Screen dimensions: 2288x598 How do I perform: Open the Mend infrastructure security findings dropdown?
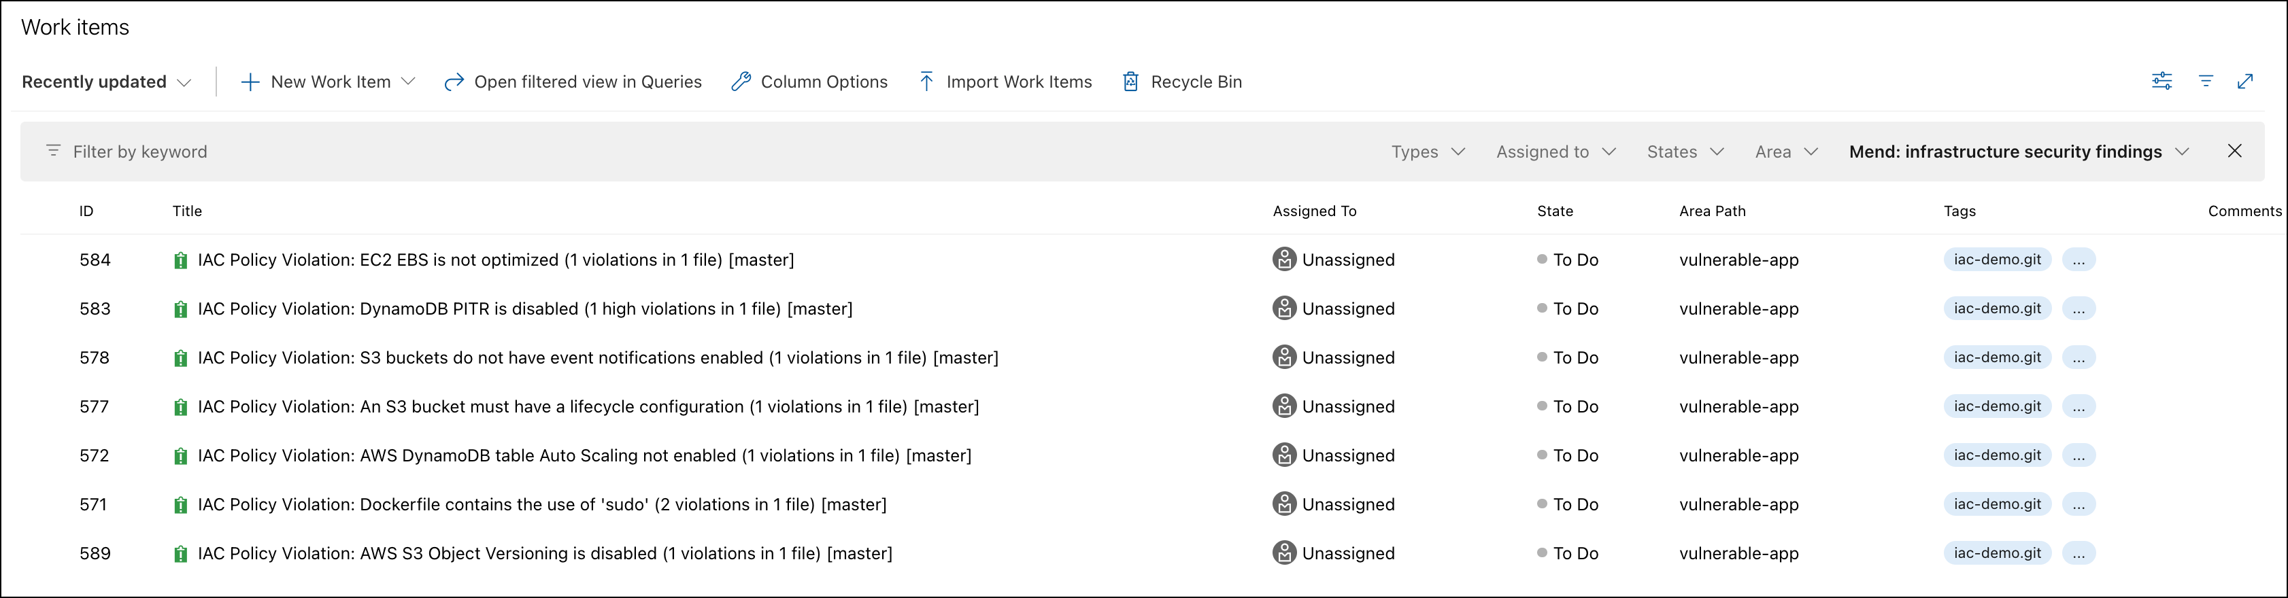click(x=2019, y=152)
